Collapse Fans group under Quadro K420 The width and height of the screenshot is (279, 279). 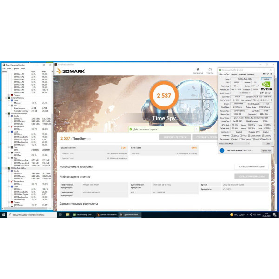pyautogui.click(x=9, y=147)
